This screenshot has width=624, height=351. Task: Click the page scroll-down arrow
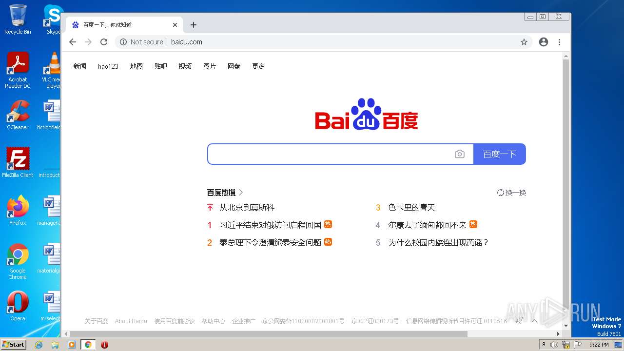click(566, 326)
